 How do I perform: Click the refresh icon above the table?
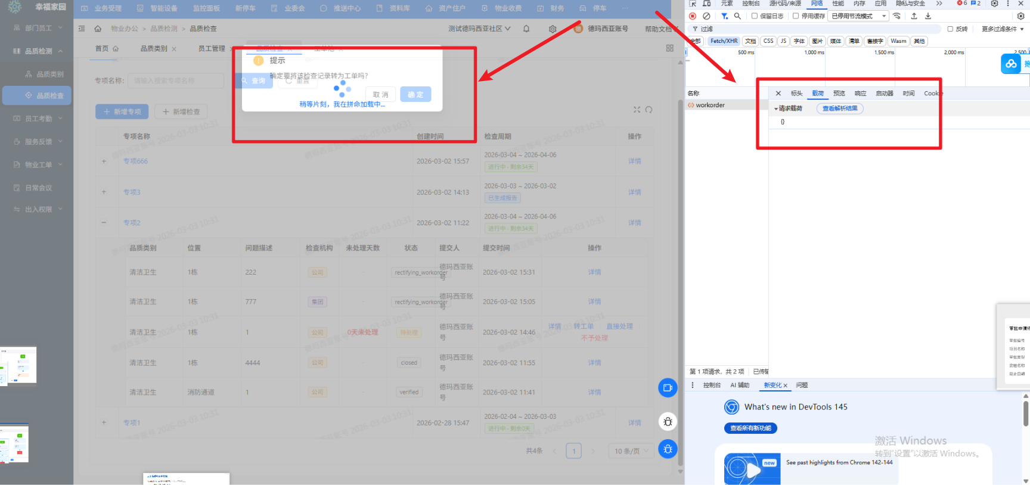[649, 110]
